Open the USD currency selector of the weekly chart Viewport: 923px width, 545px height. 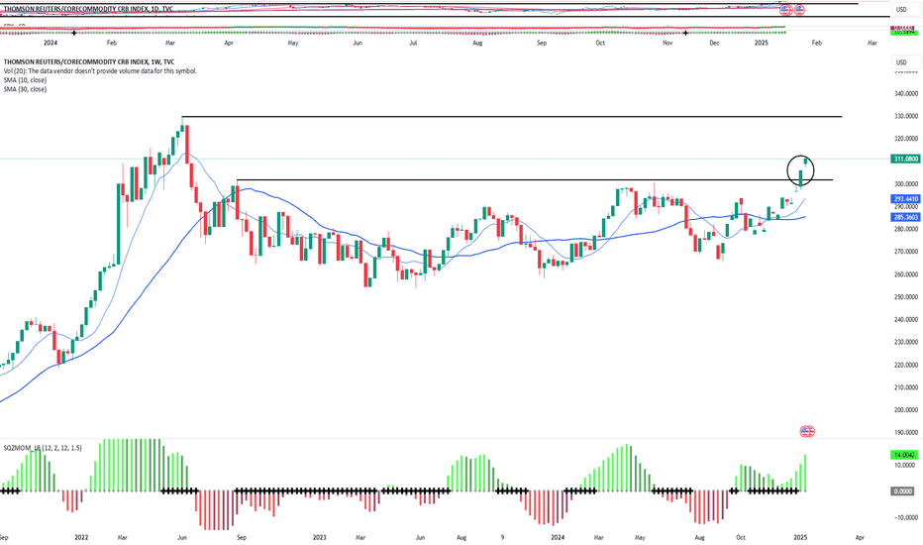tap(906, 62)
